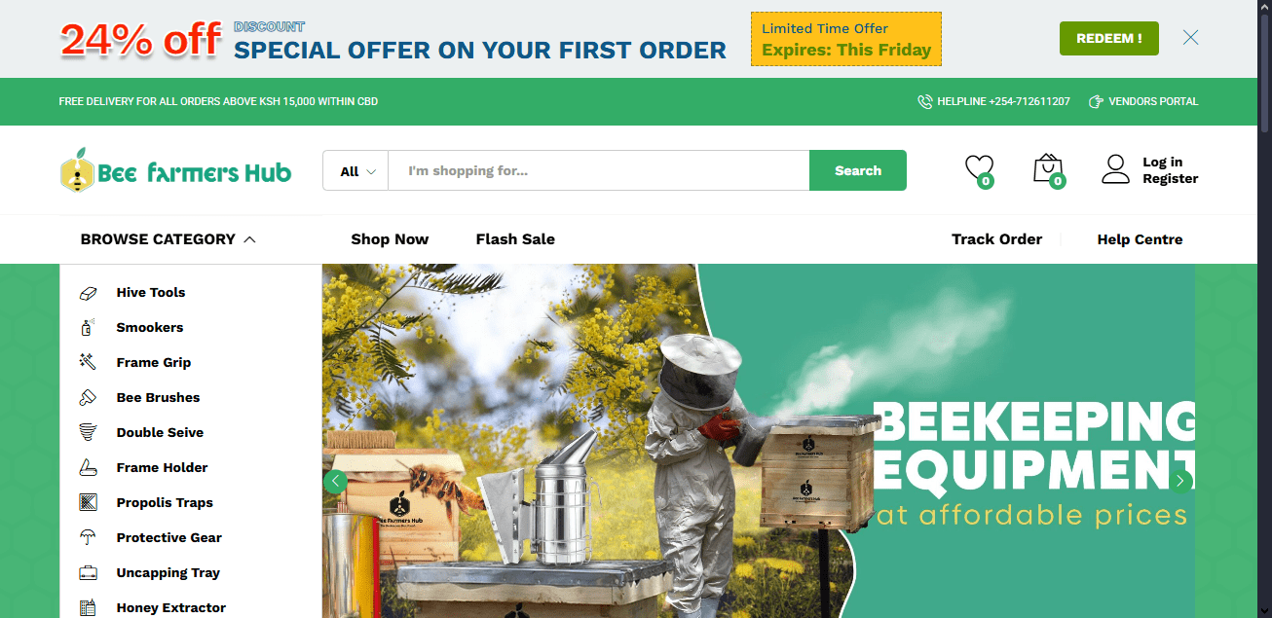Click the Uncapping Tray briefcase icon
This screenshot has width=1272, height=618.
click(x=88, y=572)
